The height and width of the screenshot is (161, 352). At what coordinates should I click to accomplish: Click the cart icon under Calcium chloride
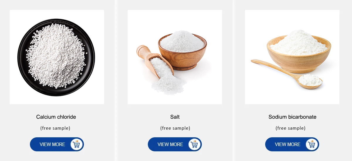(77, 144)
